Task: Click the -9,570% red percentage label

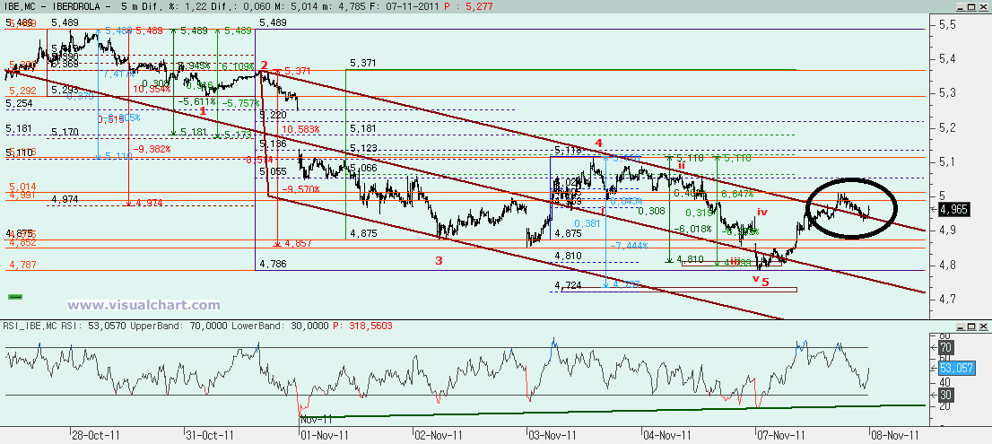Action: tap(301, 189)
